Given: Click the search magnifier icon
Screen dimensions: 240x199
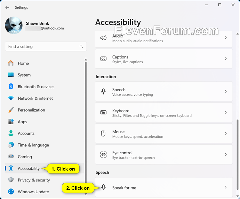Looking at the screenshot, I should tap(81, 46).
